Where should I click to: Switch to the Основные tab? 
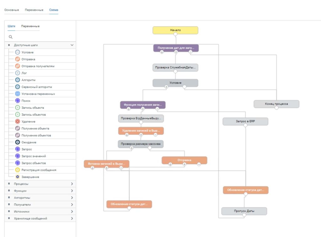point(12,10)
